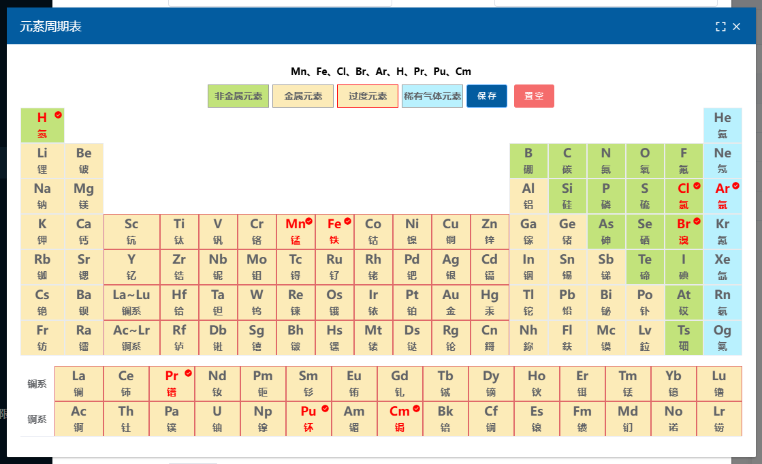Select the Hg mercury cell
762x464 pixels.
tap(490, 303)
